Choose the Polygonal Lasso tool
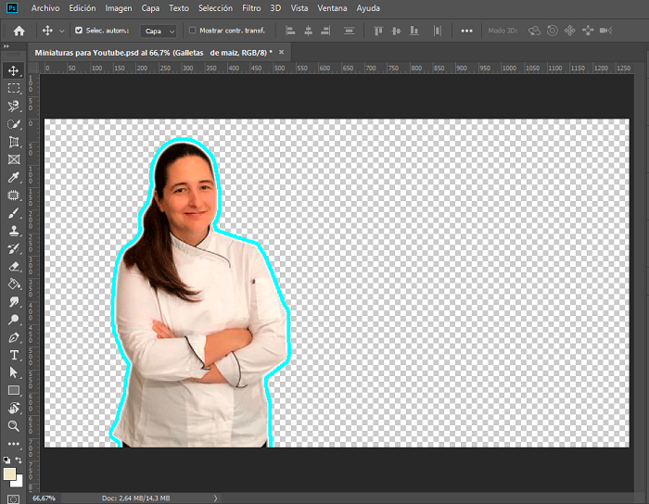Viewport: 649px width, 504px height. tap(14, 107)
